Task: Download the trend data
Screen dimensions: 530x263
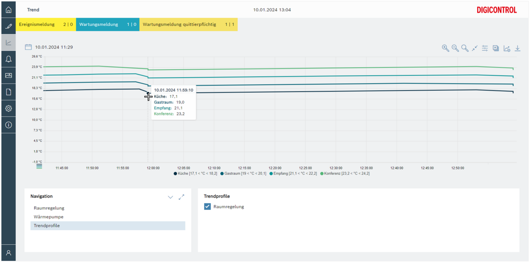Action: (517, 48)
